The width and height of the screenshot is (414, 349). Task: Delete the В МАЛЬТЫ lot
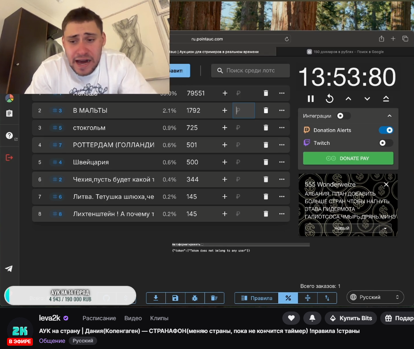[x=266, y=110]
